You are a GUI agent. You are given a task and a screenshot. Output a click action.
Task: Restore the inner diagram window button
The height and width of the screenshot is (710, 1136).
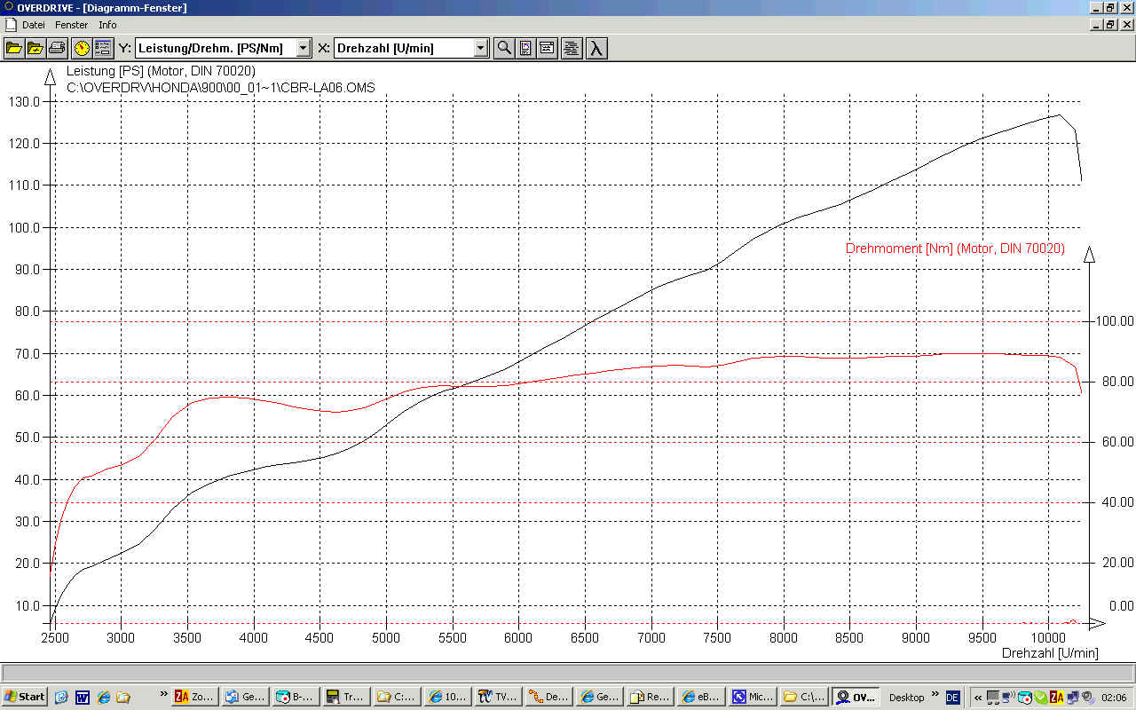[x=1110, y=25]
